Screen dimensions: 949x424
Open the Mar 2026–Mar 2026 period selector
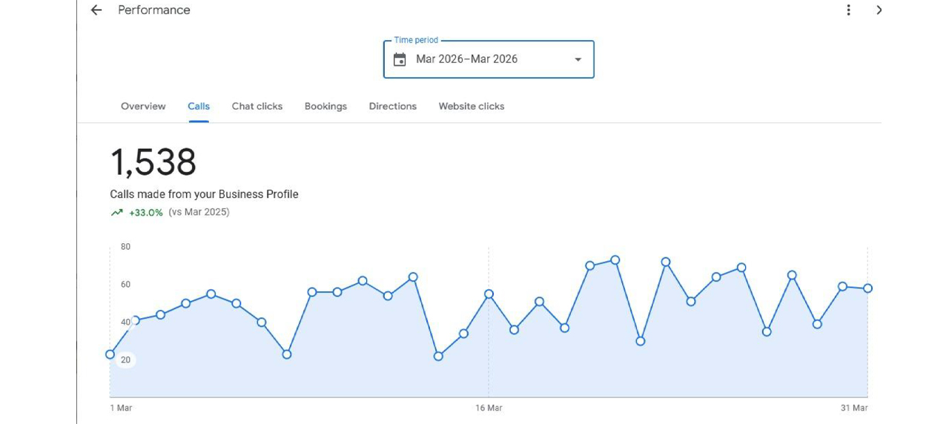coord(489,59)
